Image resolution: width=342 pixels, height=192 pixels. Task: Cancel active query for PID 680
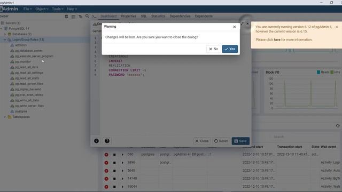click(x=114, y=155)
